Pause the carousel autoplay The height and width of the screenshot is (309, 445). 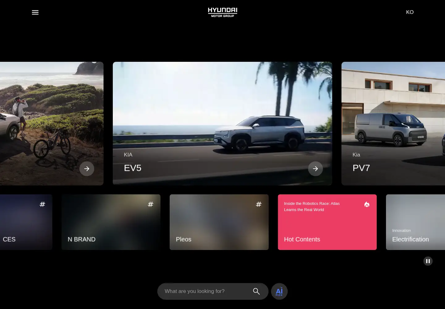(428, 261)
